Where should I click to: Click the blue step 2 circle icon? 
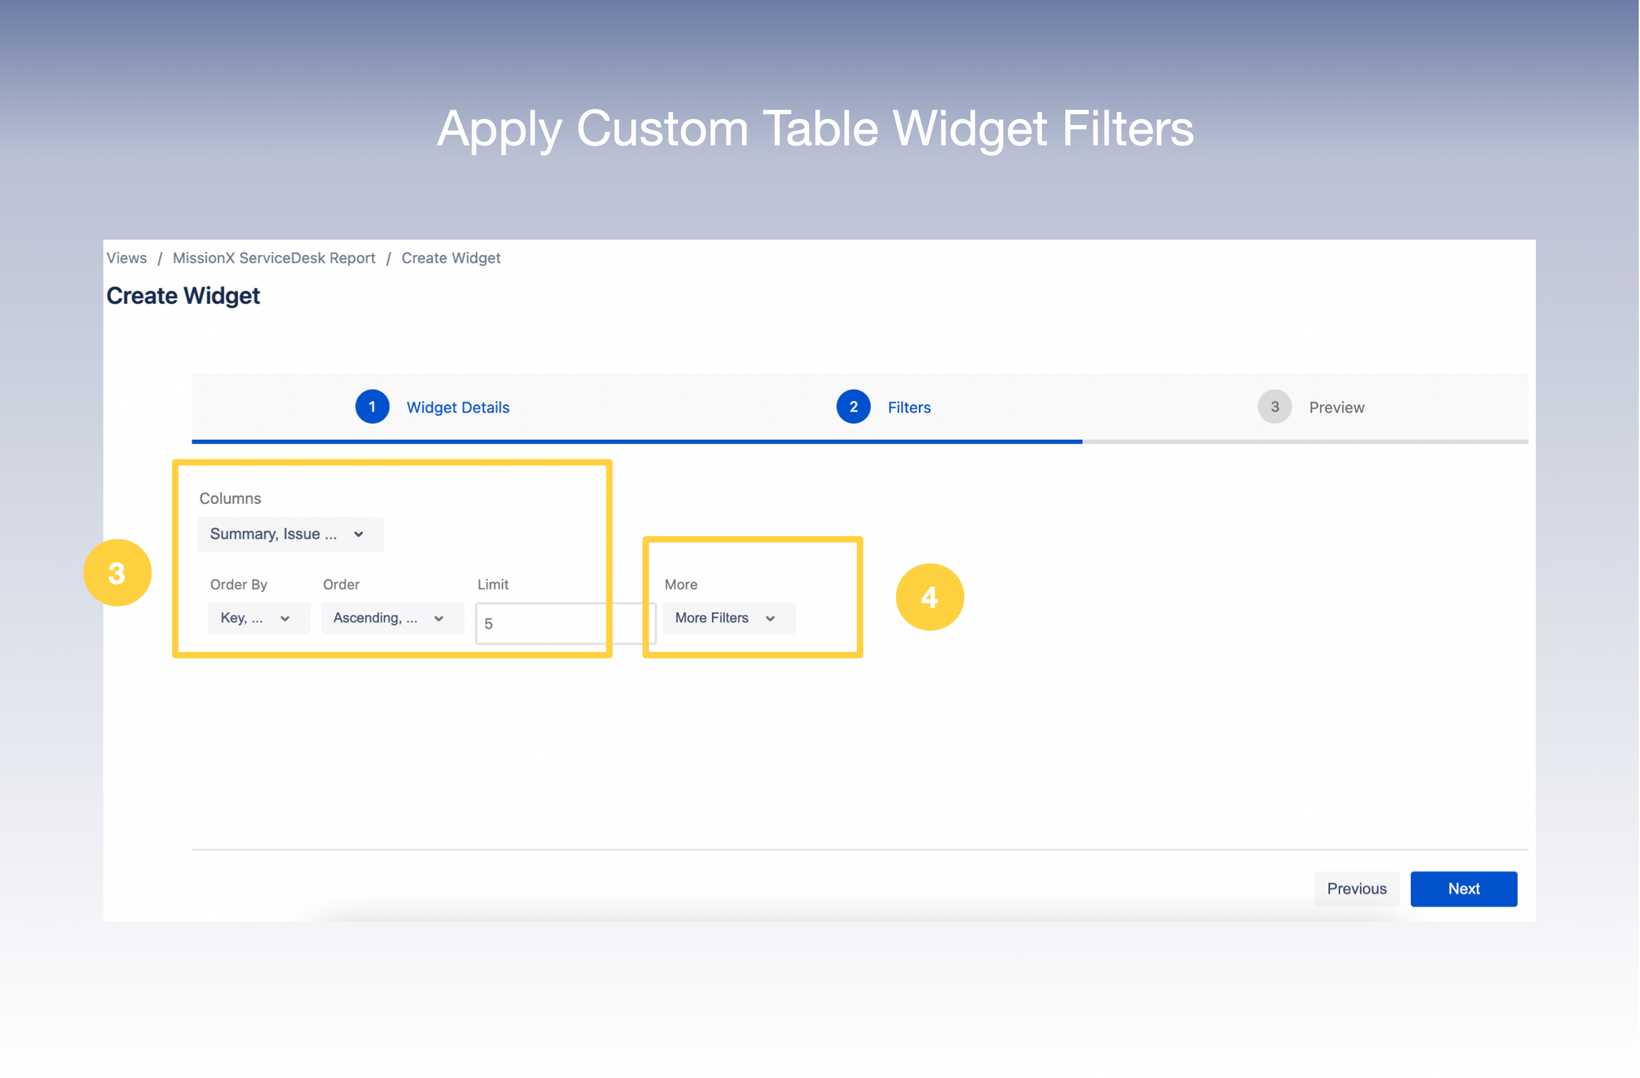(x=854, y=407)
